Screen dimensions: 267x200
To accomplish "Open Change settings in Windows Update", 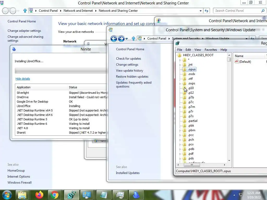I will click(x=127, y=65).
